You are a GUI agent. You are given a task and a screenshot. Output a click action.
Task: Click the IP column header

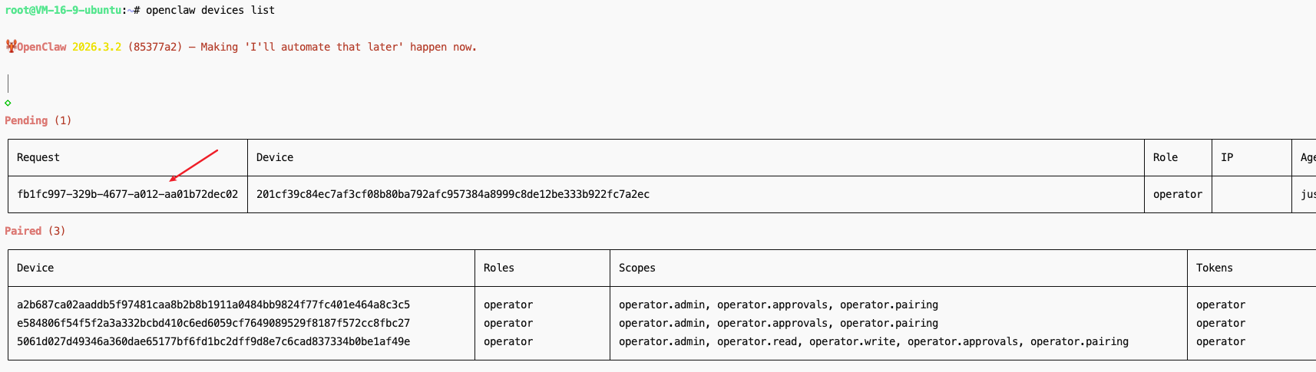1227,157
